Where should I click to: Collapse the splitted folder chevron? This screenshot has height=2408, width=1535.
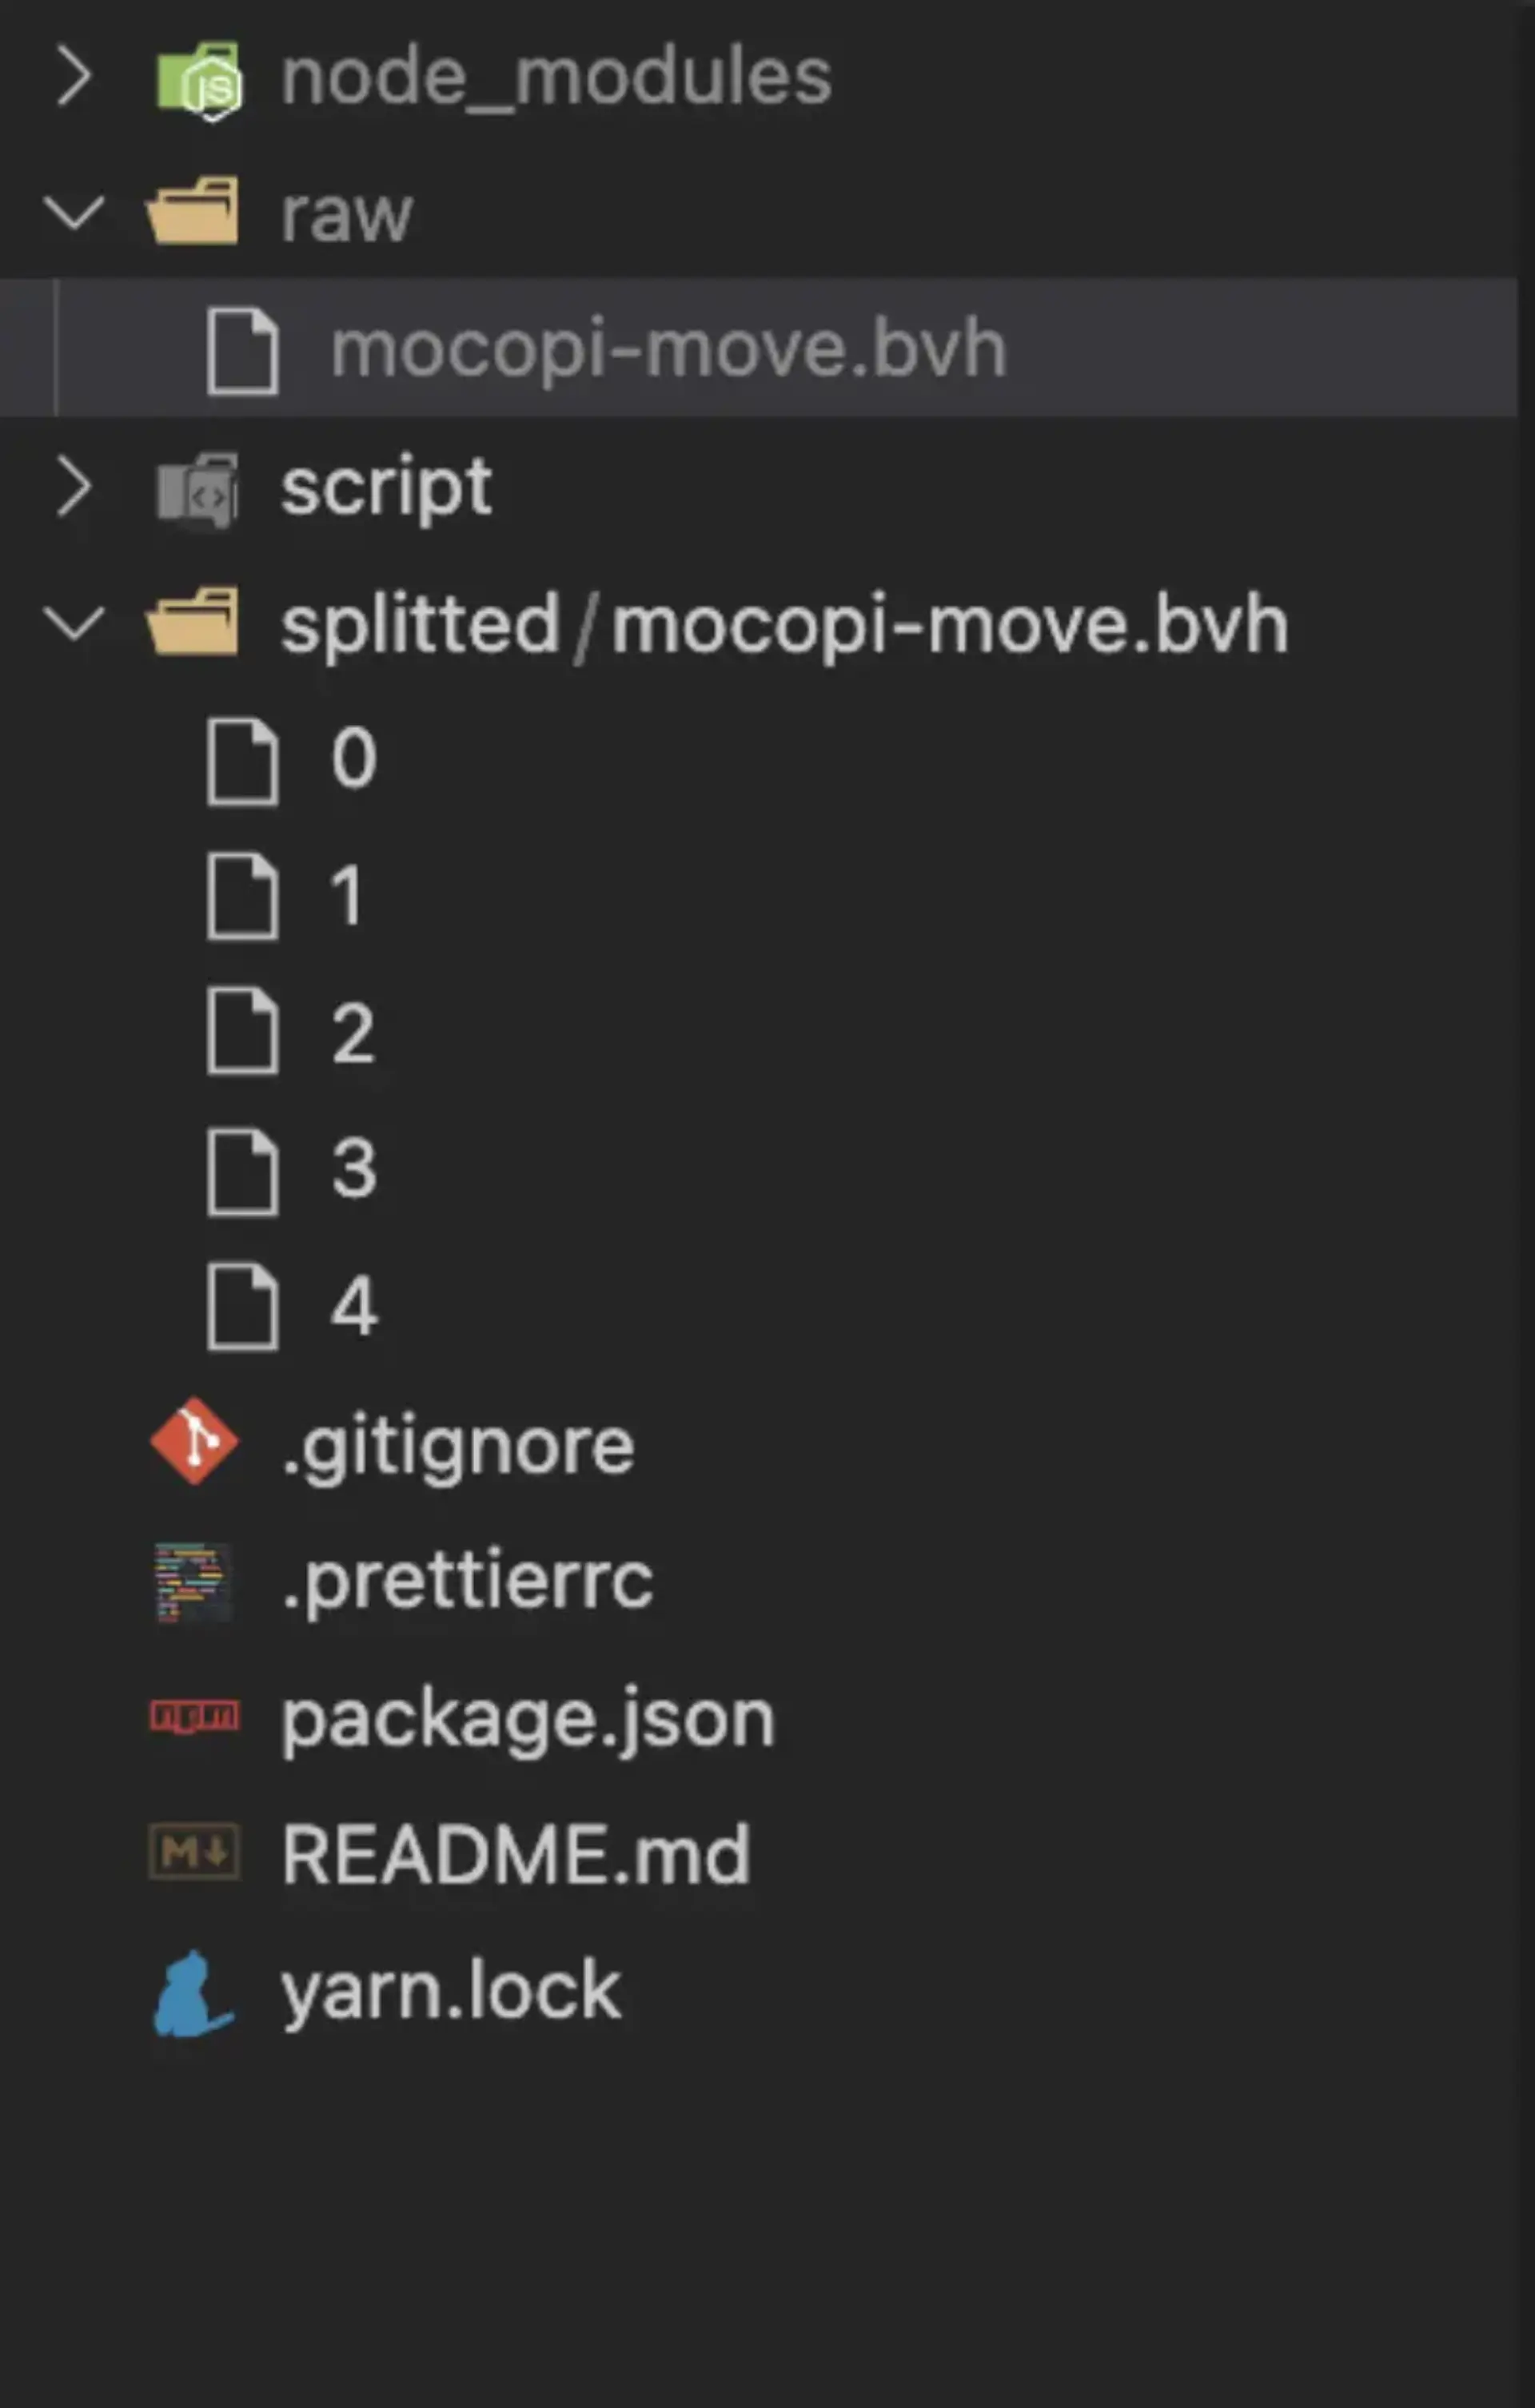click(74, 623)
